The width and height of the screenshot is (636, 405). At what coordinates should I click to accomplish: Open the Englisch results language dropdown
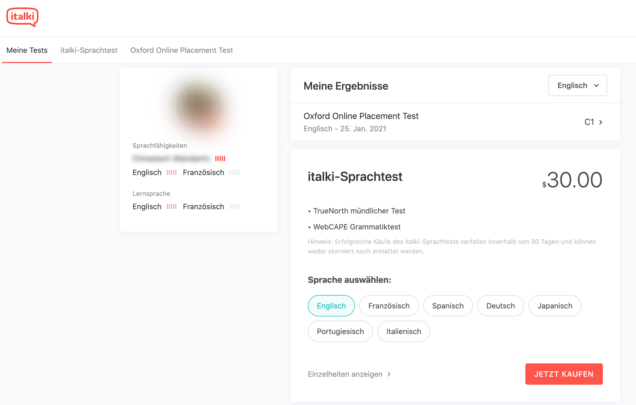point(577,85)
